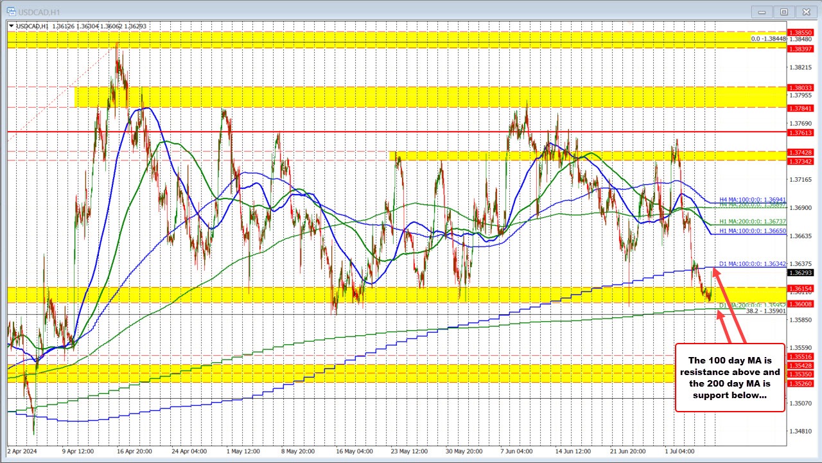Click the price axis value 1.37165
Image resolution: width=822 pixels, height=463 pixels.
pos(801,180)
